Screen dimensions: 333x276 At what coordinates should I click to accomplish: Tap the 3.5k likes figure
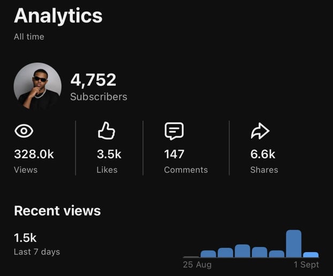pos(109,154)
